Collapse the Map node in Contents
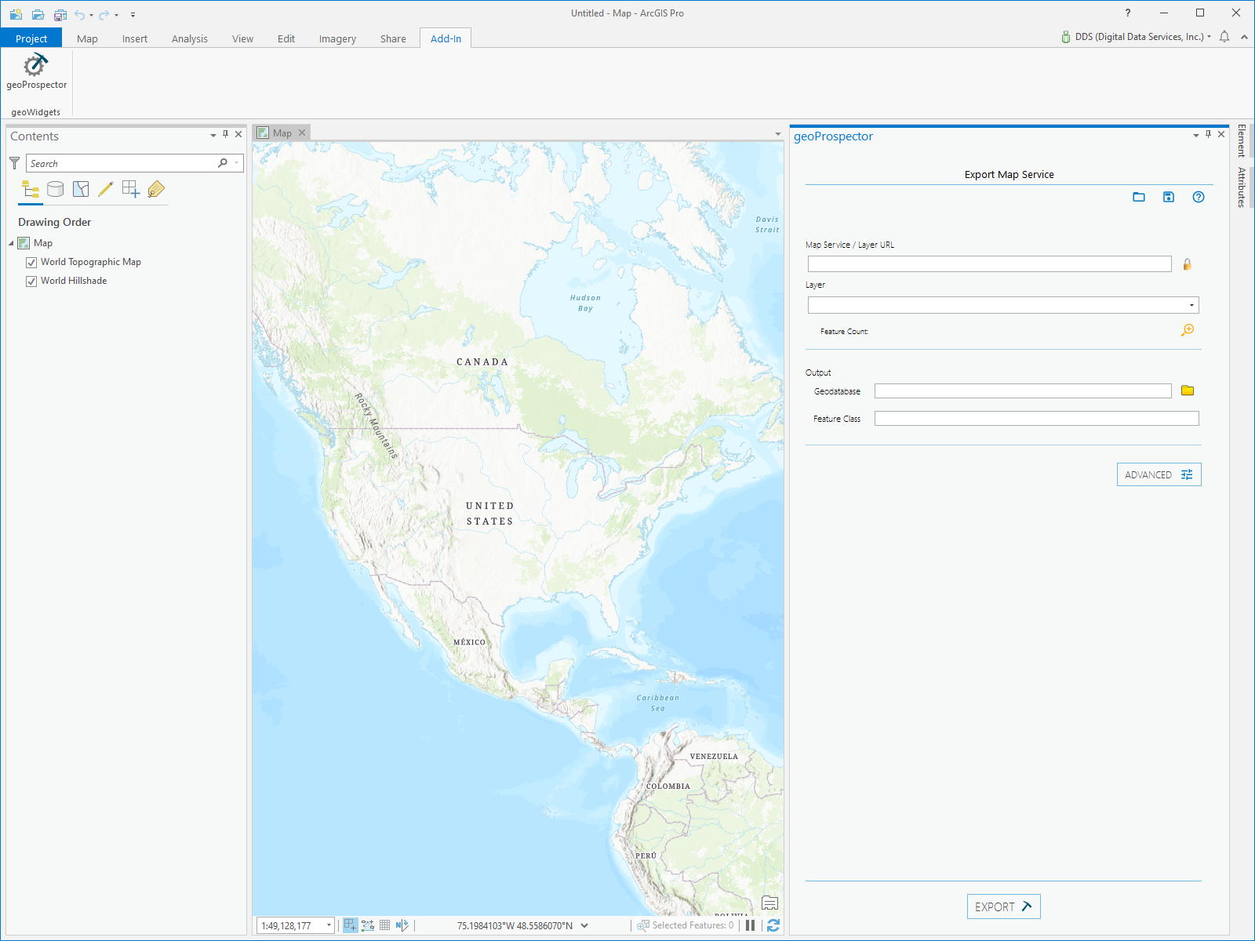 (x=11, y=244)
